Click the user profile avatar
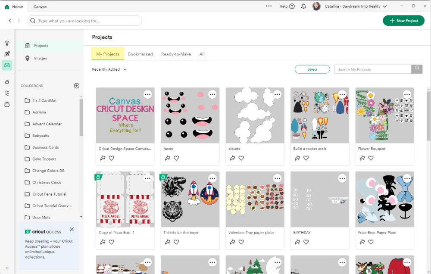The image size is (431, 274). tap(316, 6)
